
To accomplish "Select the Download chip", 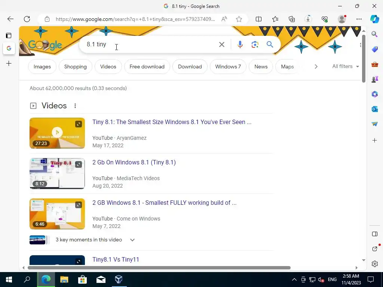I will pos(190,67).
